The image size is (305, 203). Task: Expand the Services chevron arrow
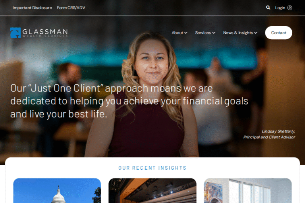coord(214,33)
